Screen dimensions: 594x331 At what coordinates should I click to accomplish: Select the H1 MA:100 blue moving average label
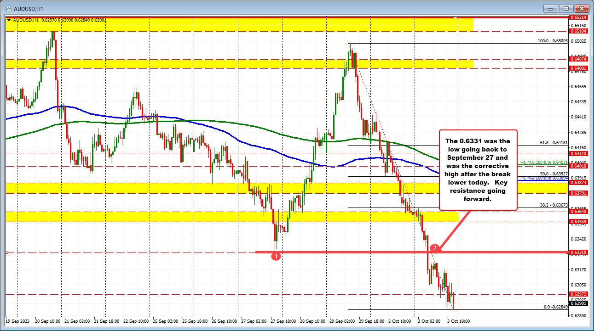click(544, 178)
